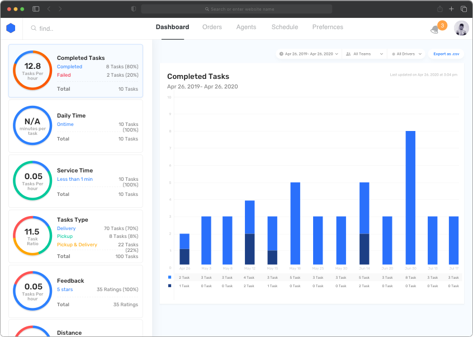Click the May 12 stacked bar

[x=250, y=232]
